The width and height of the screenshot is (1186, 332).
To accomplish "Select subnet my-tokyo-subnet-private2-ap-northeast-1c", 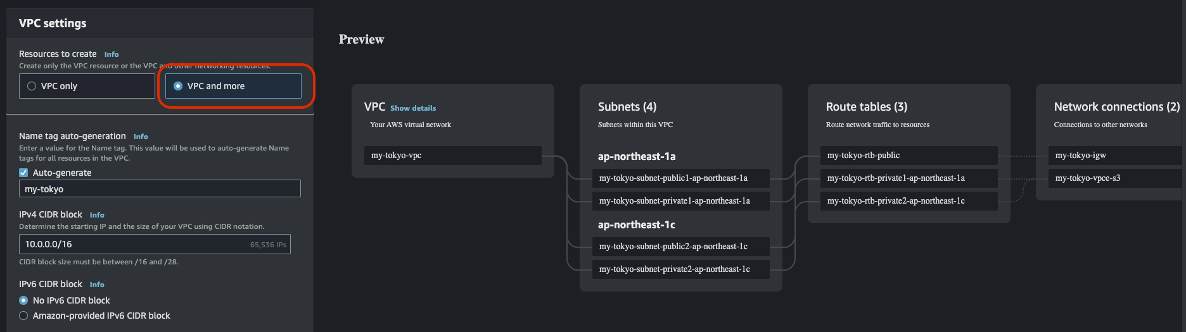I will tap(680, 269).
